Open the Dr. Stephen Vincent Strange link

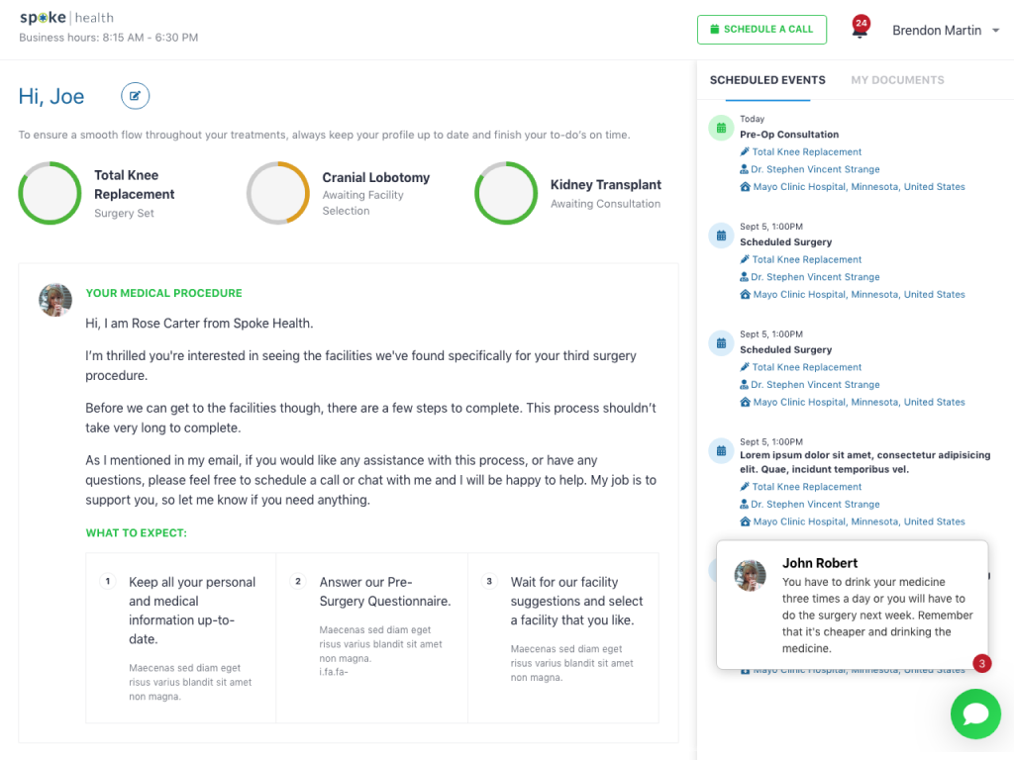(x=814, y=169)
